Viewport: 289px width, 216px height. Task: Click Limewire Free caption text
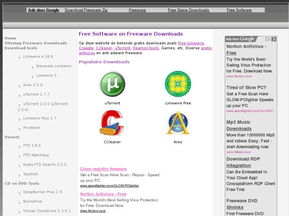(178, 103)
